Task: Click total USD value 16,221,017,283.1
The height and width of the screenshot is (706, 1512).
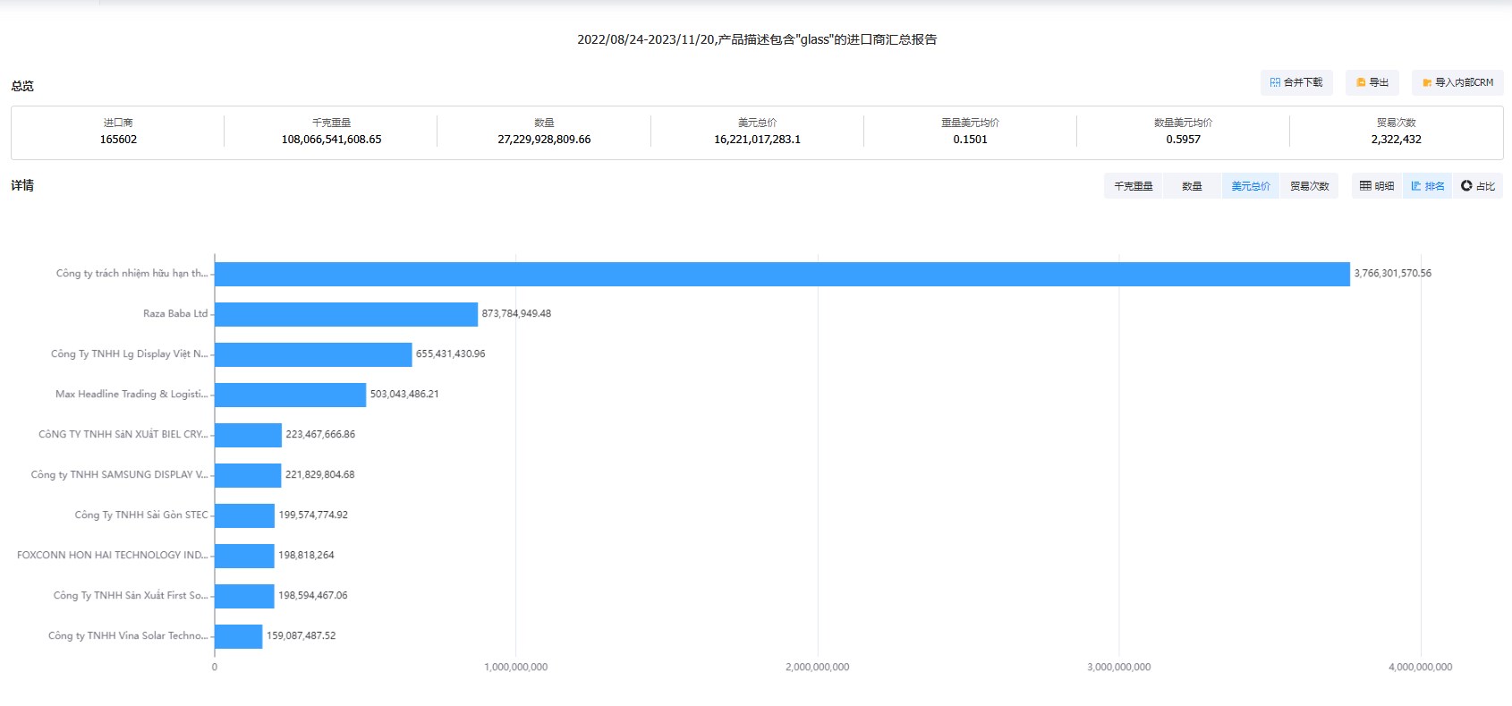Action: [757, 140]
